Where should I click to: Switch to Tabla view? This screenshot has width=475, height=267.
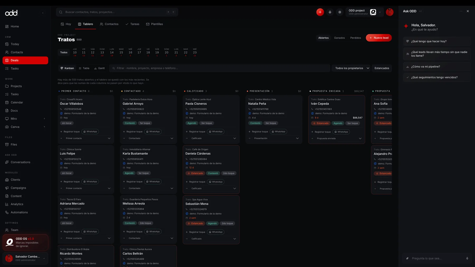click(84, 68)
